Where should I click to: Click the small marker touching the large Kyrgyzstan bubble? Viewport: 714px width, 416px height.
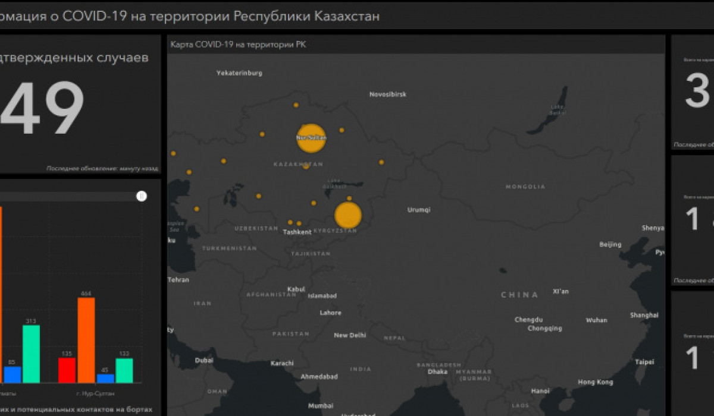tap(349, 198)
